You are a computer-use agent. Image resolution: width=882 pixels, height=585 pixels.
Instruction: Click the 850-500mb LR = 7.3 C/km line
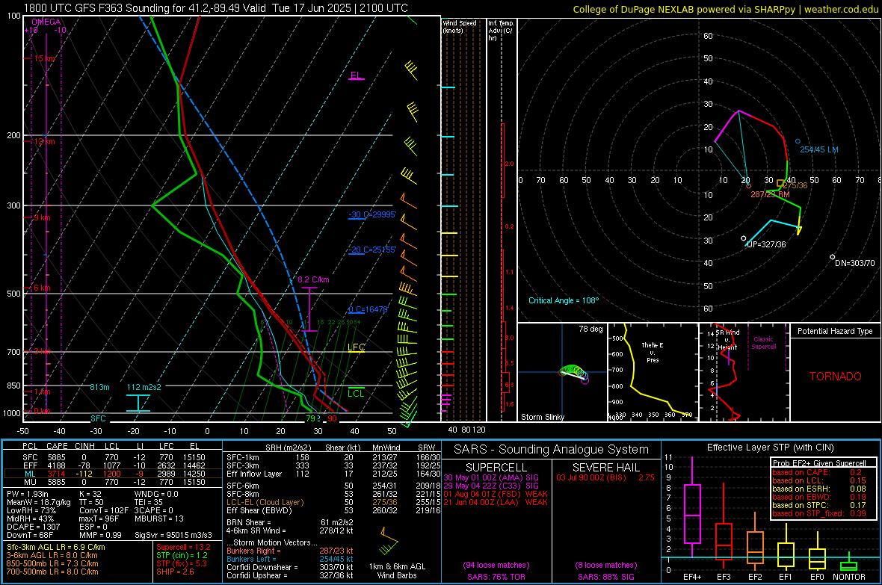tap(52, 563)
